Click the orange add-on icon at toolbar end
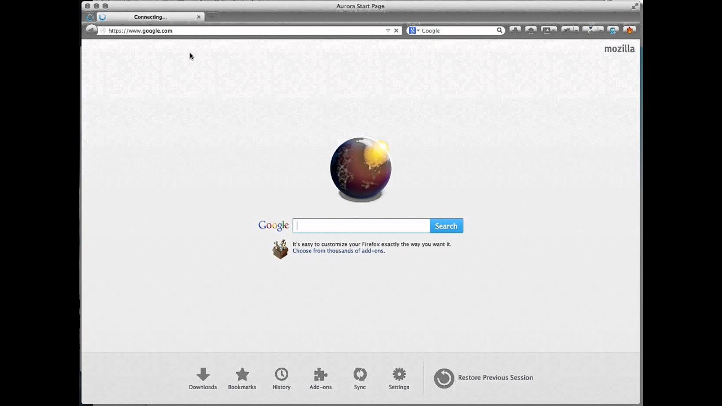The image size is (722, 406). 629,30
